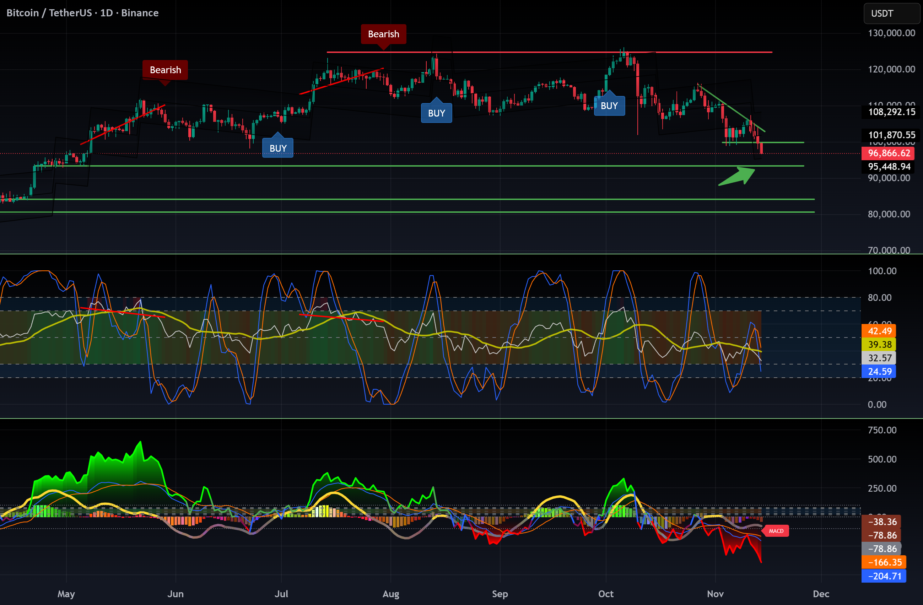The width and height of the screenshot is (923, 605).
Task: Click the Bearish label near late May
Action: coord(165,70)
